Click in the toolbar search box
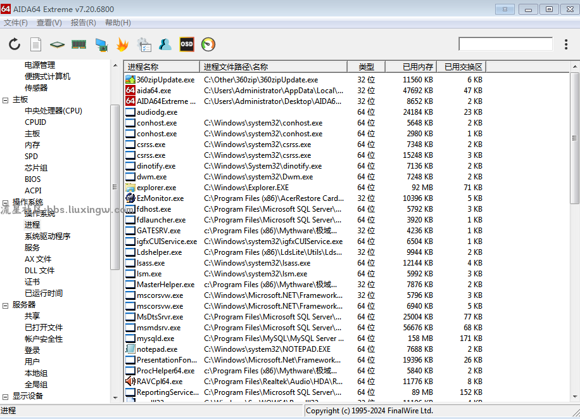580x419 pixels. (506, 44)
